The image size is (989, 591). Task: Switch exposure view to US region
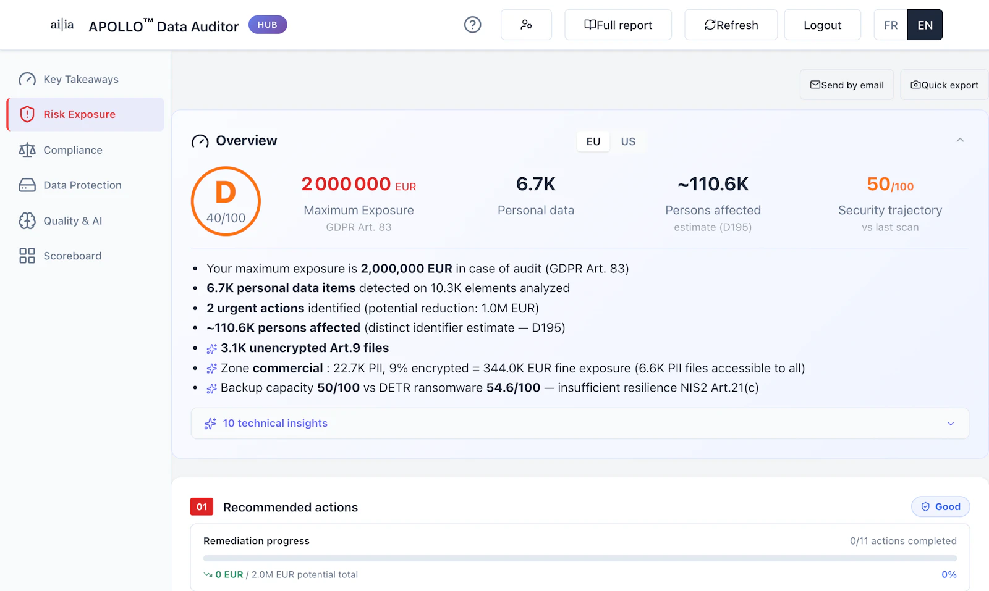point(629,141)
